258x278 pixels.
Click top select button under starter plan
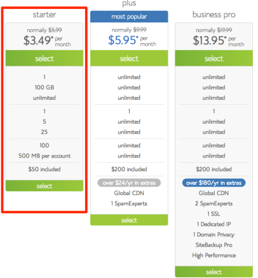(45, 58)
